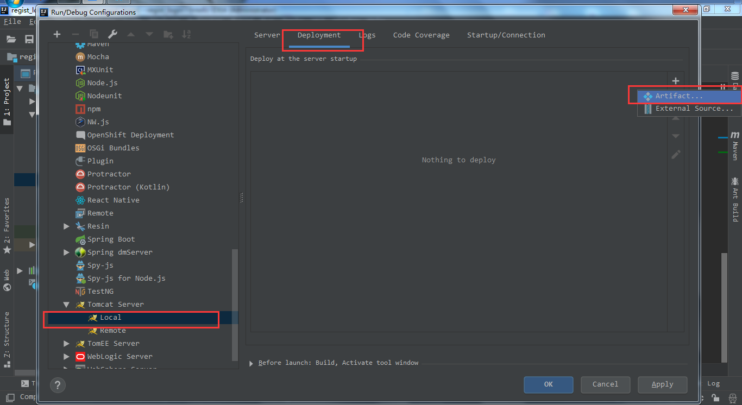The width and height of the screenshot is (742, 405).
Task: Expand the Before launch section
Action: [x=251, y=363]
